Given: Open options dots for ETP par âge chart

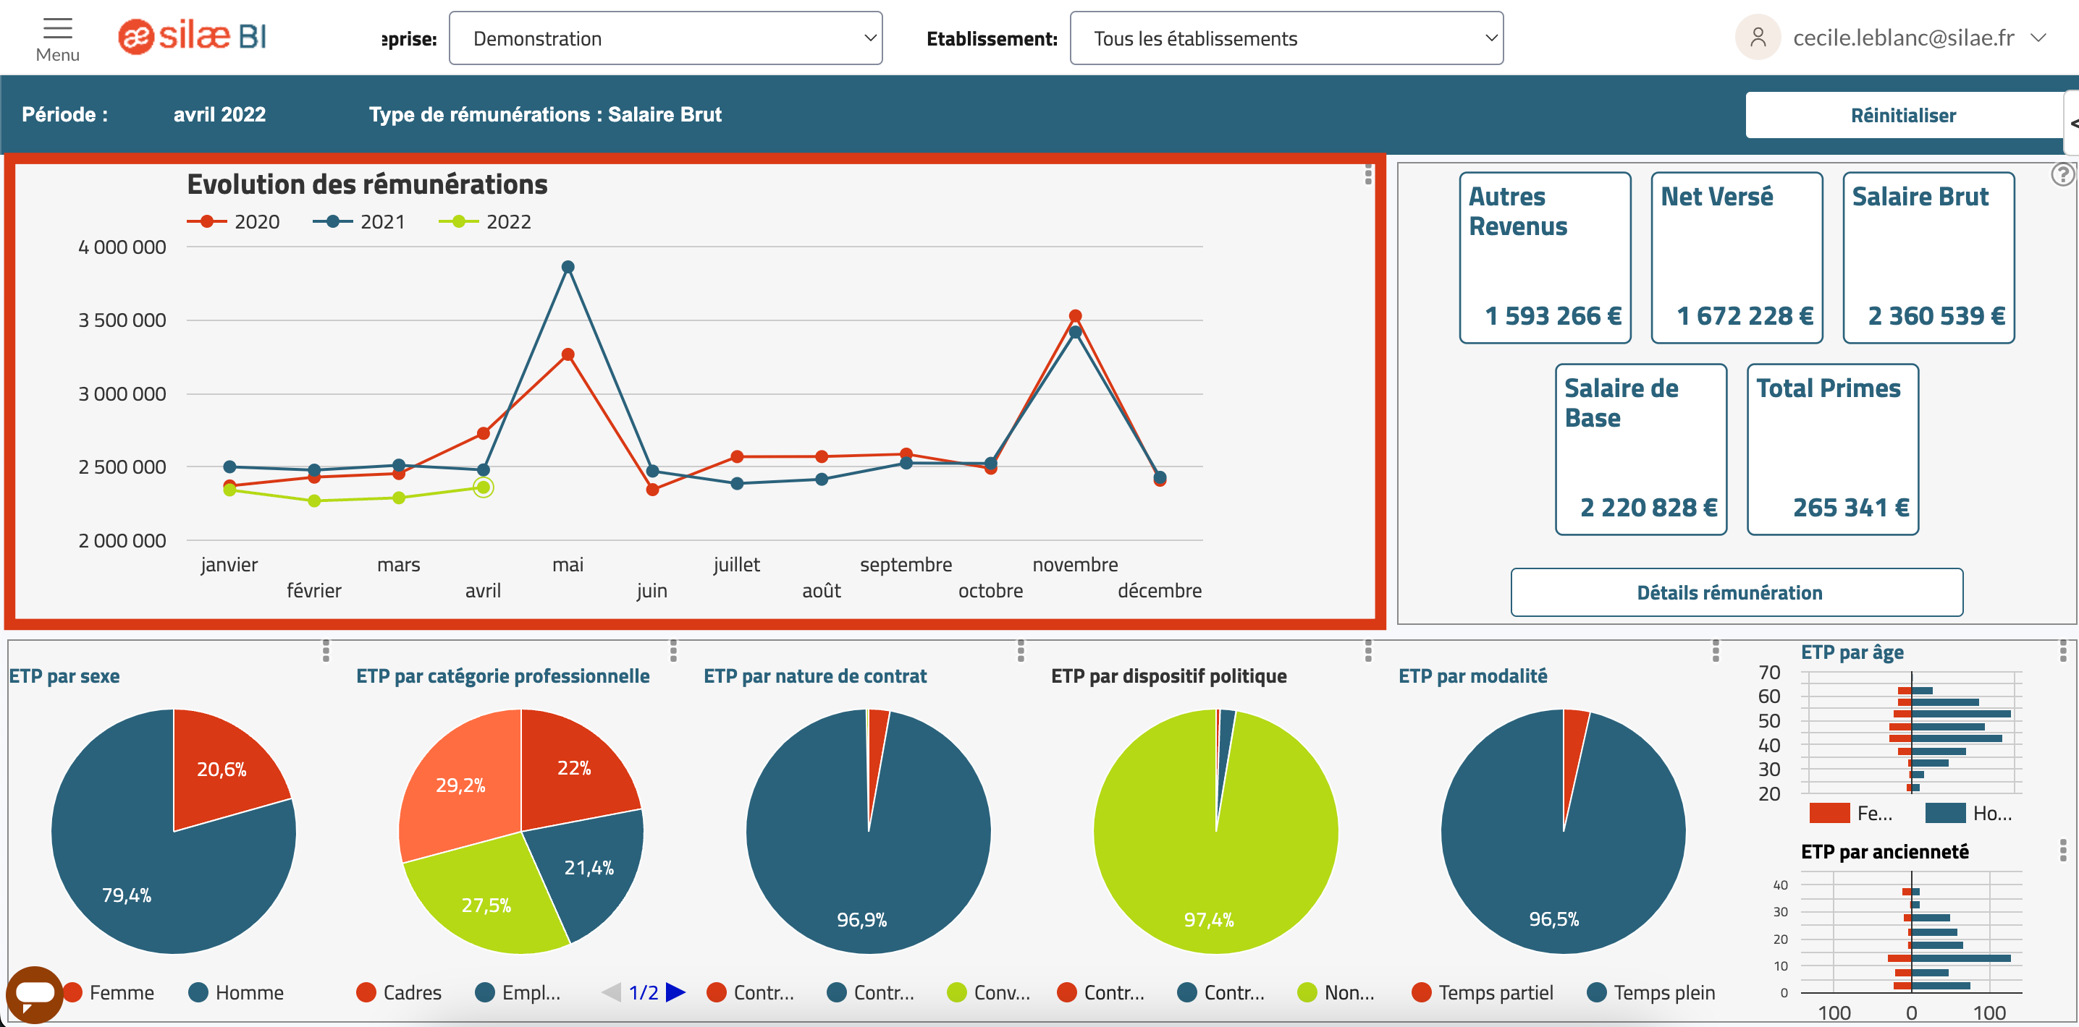Looking at the screenshot, I should [2063, 650].
